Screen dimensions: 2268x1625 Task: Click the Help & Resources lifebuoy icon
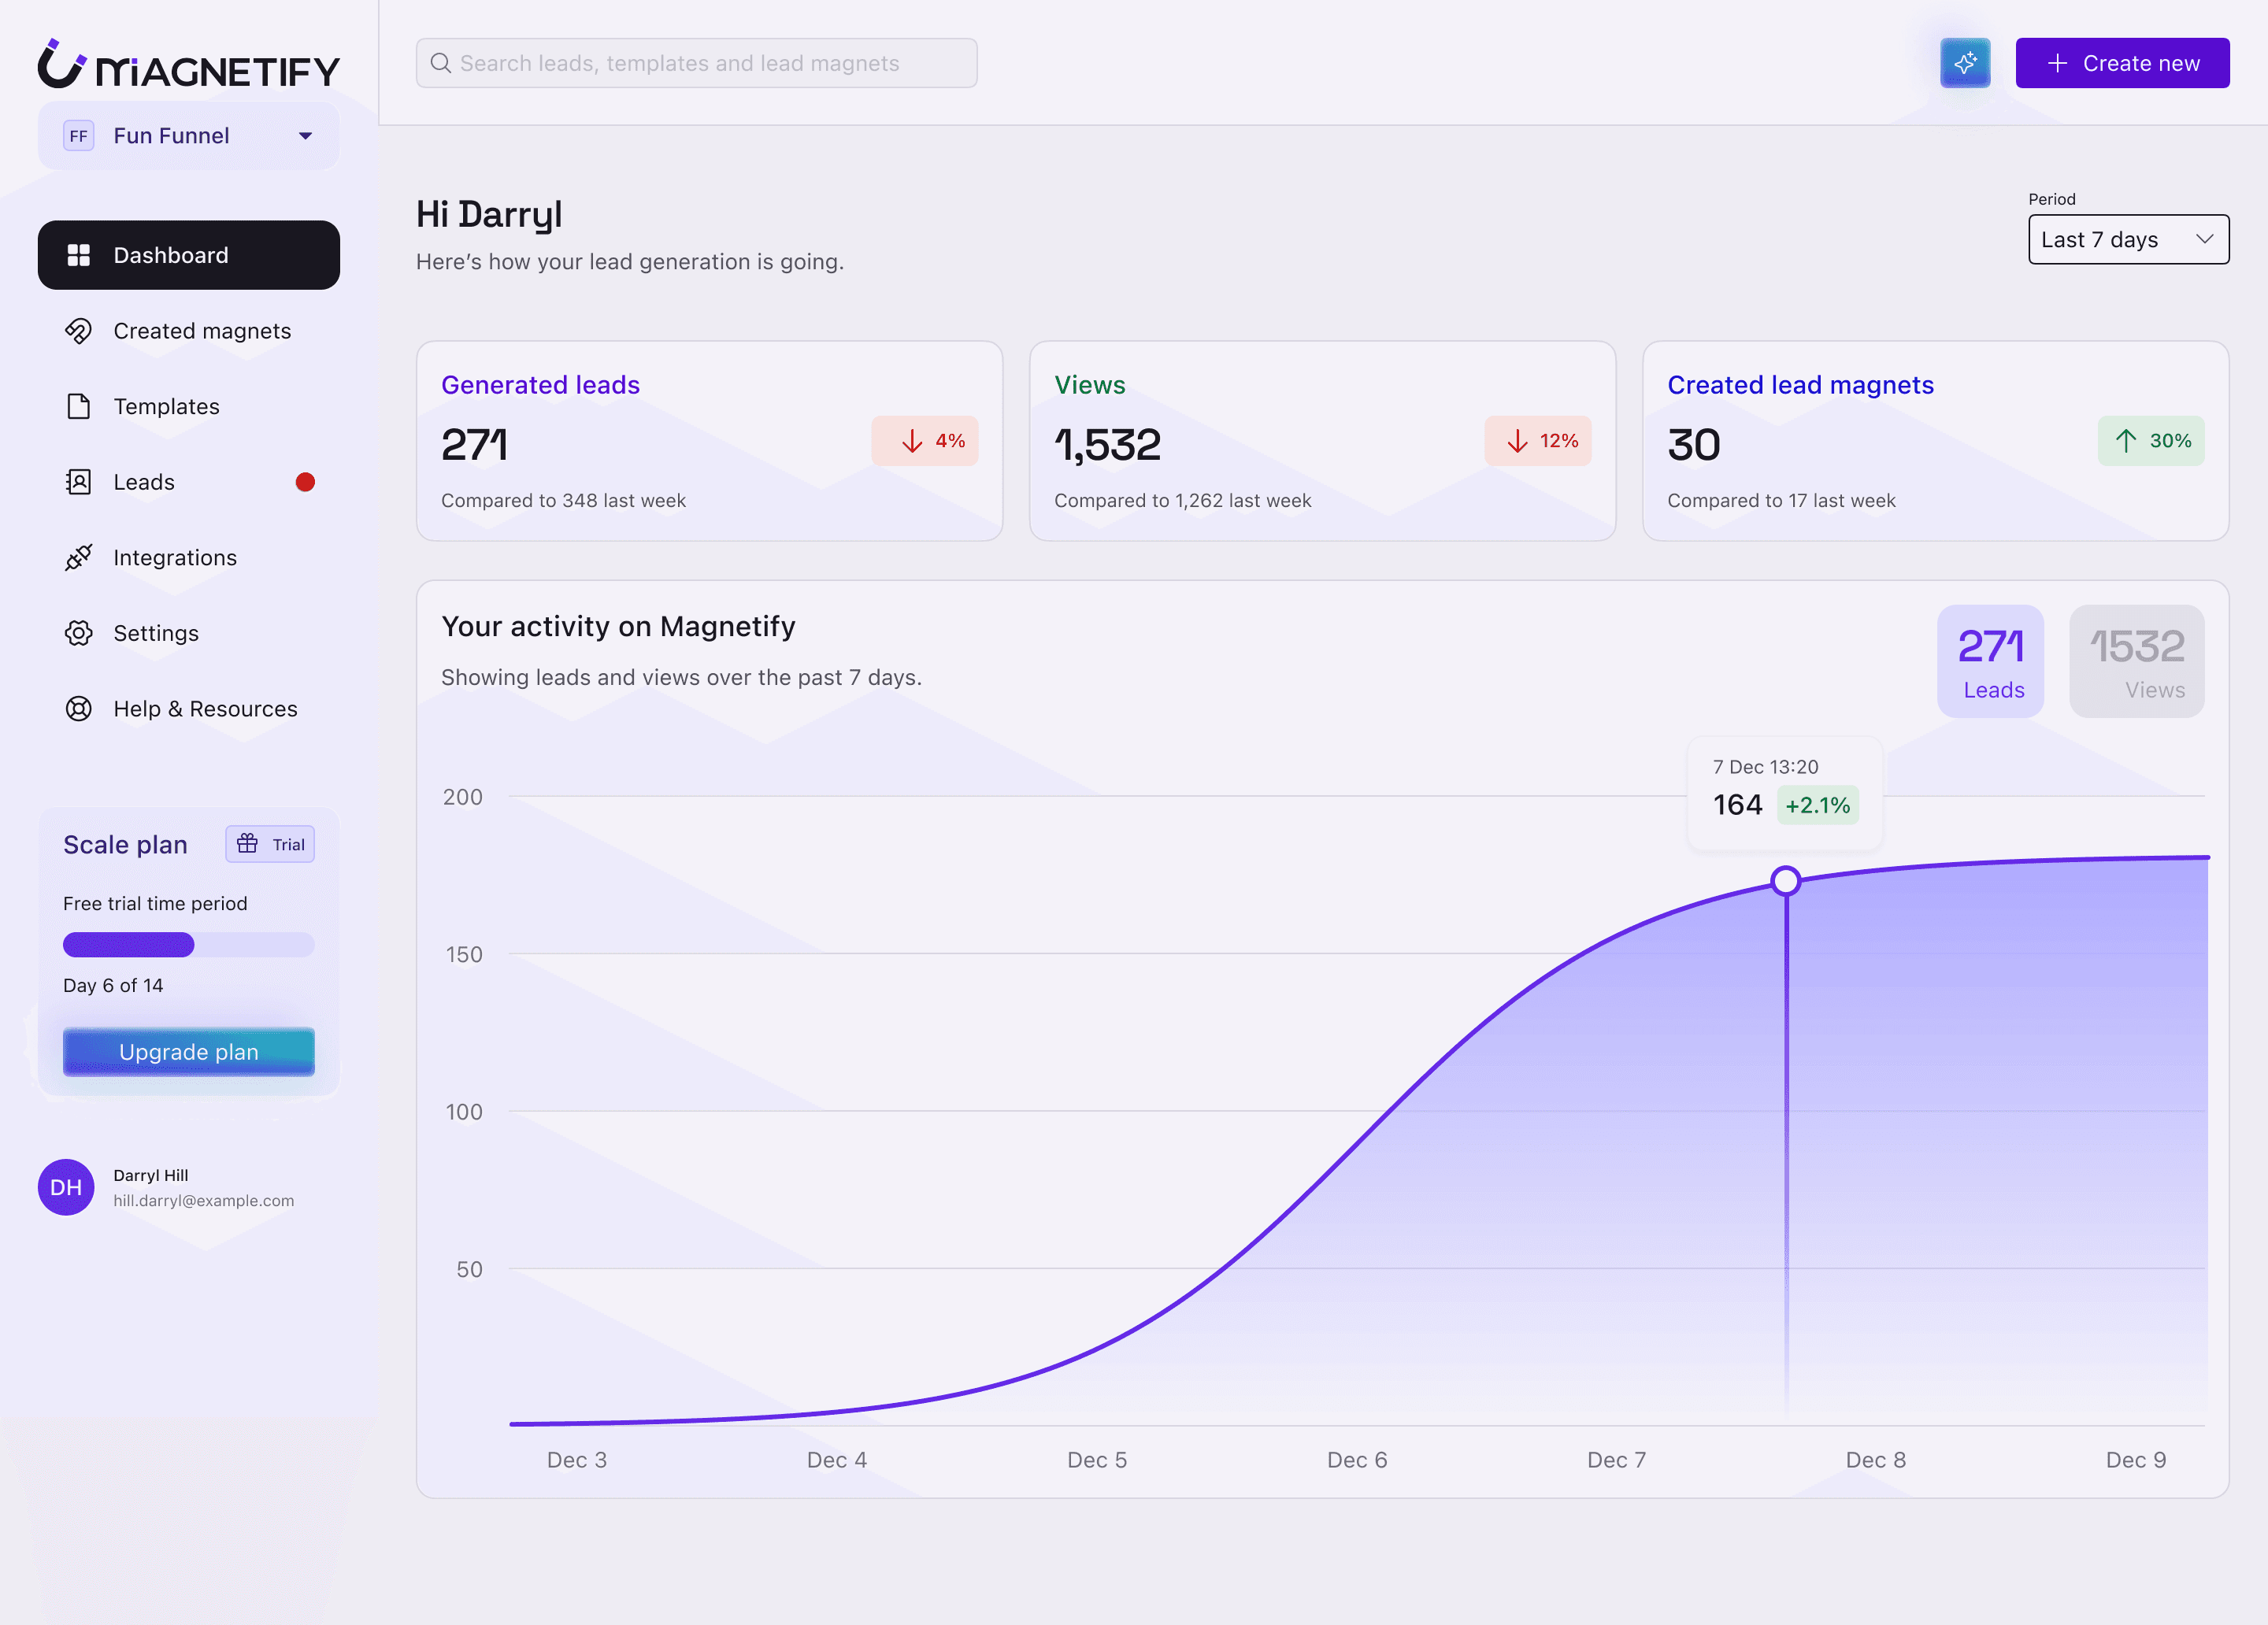click(x=79, y=709)
